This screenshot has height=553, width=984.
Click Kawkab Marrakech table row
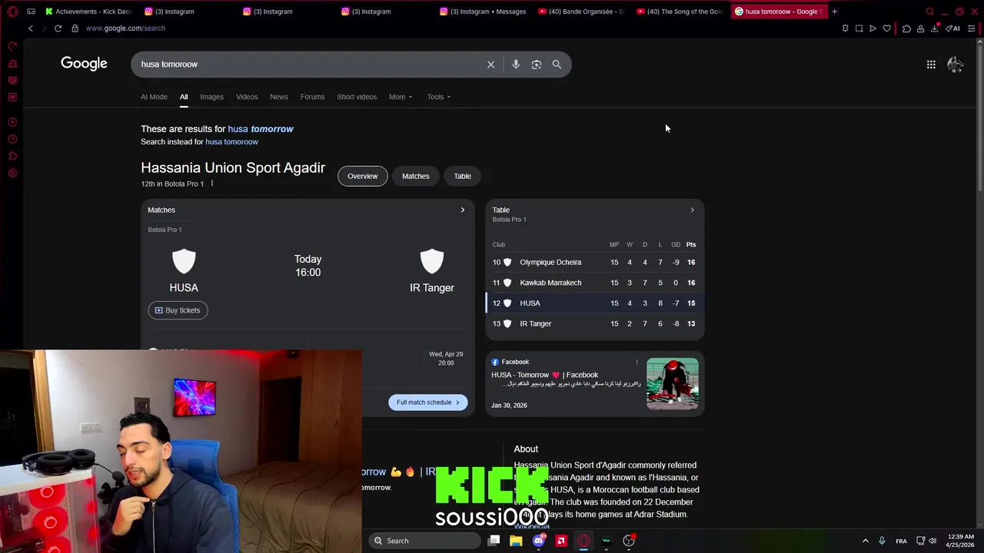[x=594, y=283]
